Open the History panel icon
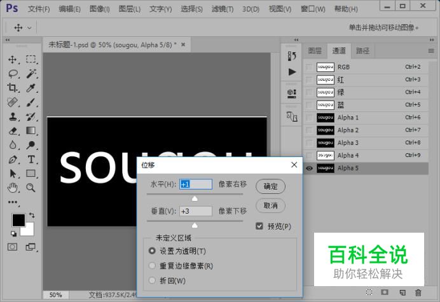The image size is (440, 302). point(292,56)
